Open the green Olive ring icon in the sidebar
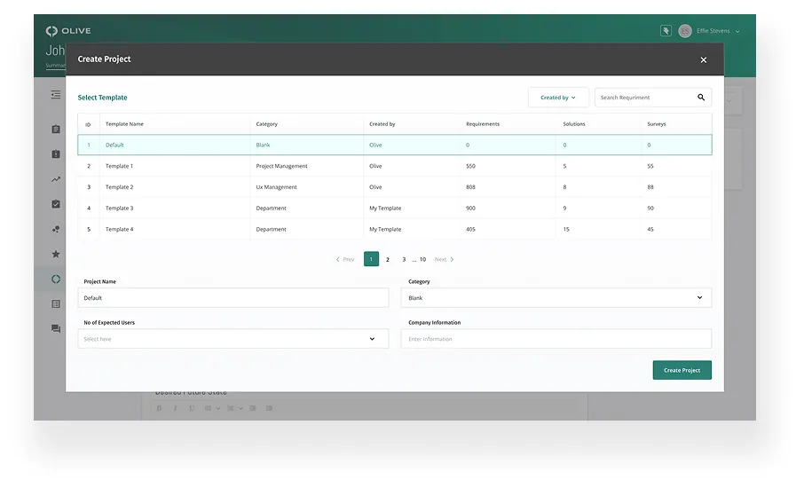This screenshot has width=804, height=488. [56, 279]
